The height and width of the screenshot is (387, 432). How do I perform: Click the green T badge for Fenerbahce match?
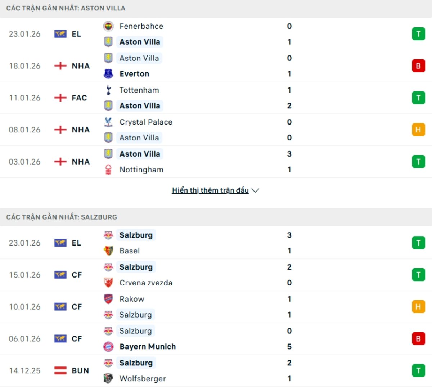click(418, 34)
